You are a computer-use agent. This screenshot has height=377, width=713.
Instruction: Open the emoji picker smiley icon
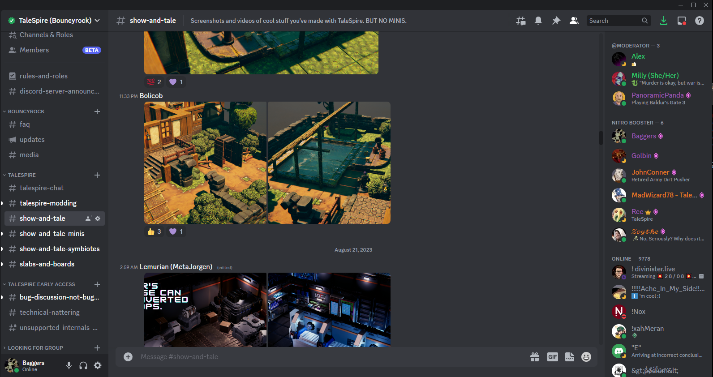[x=586, y=357]
